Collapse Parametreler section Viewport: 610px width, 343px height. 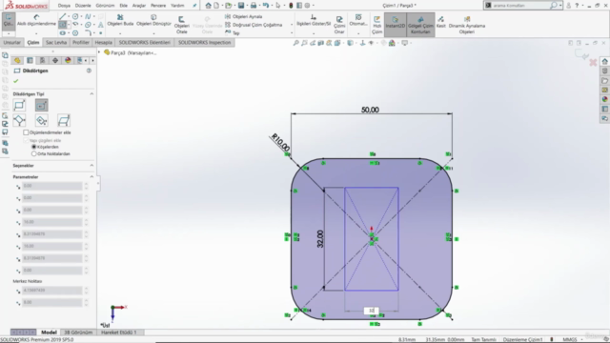click(91, 176)
